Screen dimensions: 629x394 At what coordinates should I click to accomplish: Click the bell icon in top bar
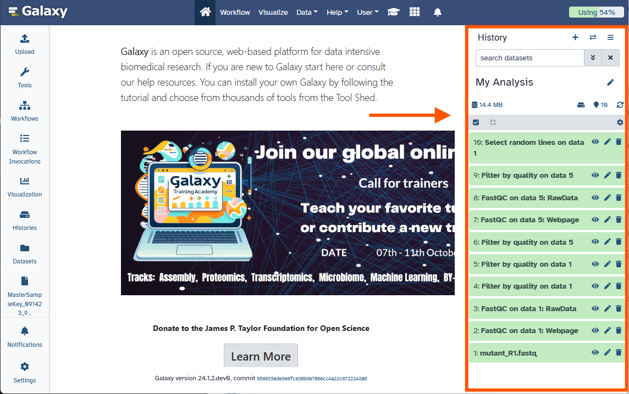(x=438, y=12)
